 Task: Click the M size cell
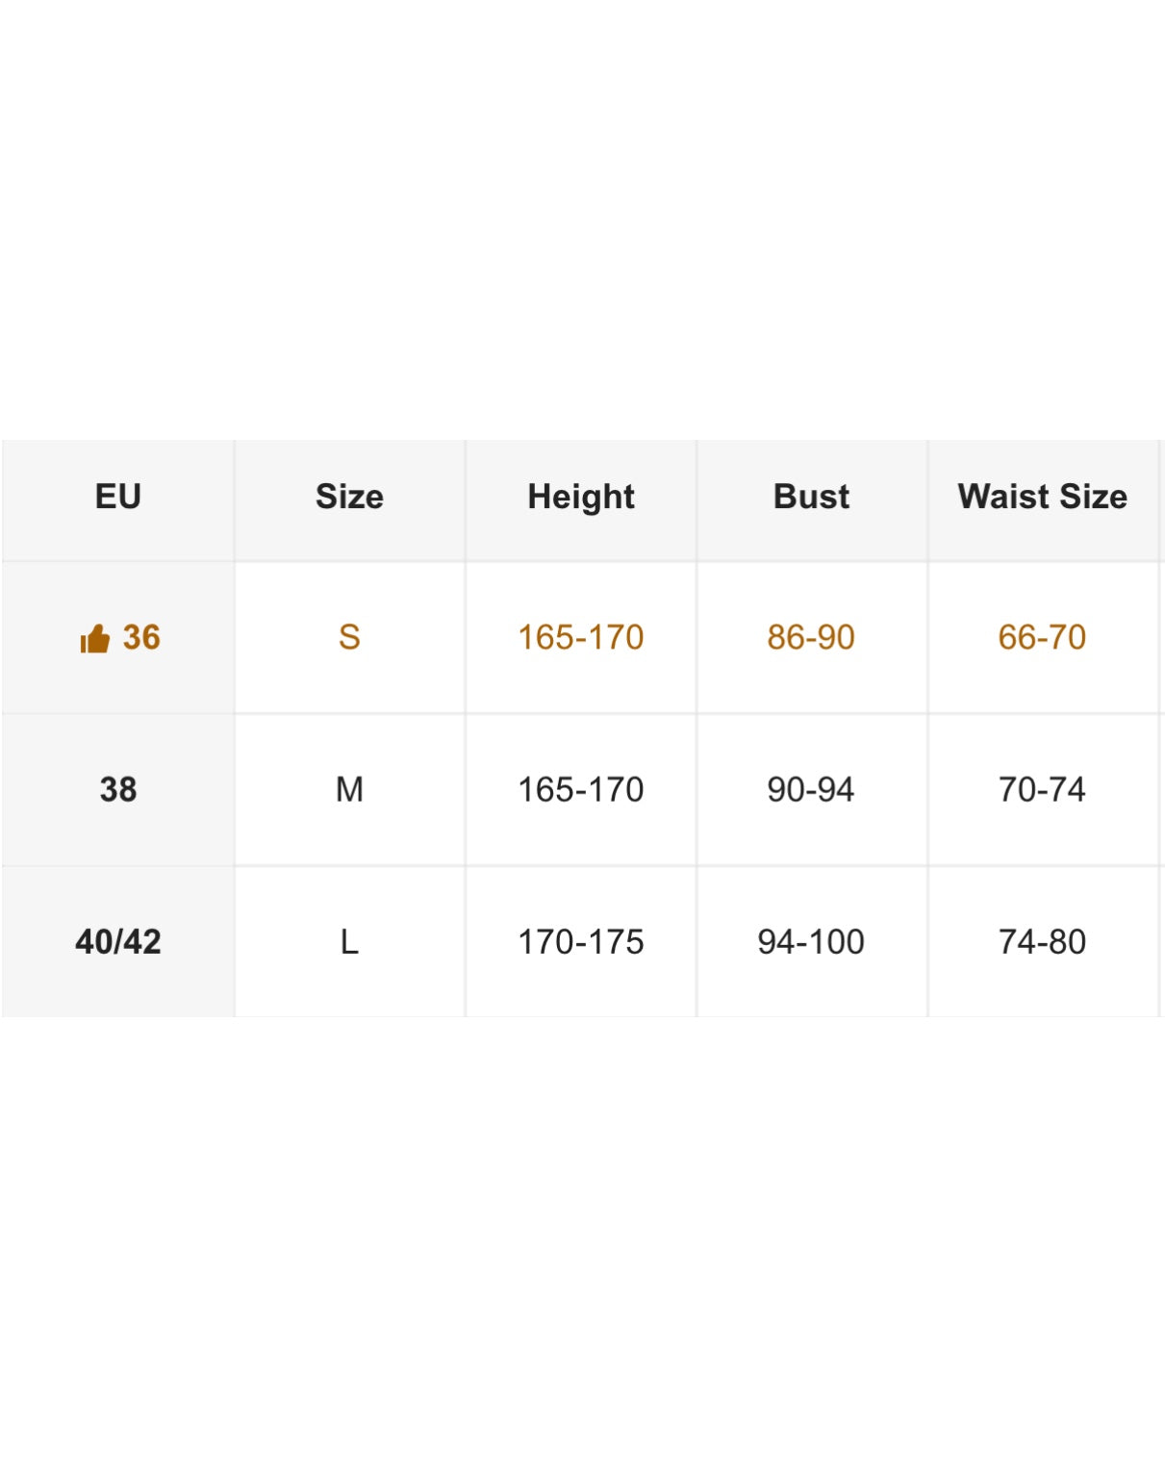point(349,789)
